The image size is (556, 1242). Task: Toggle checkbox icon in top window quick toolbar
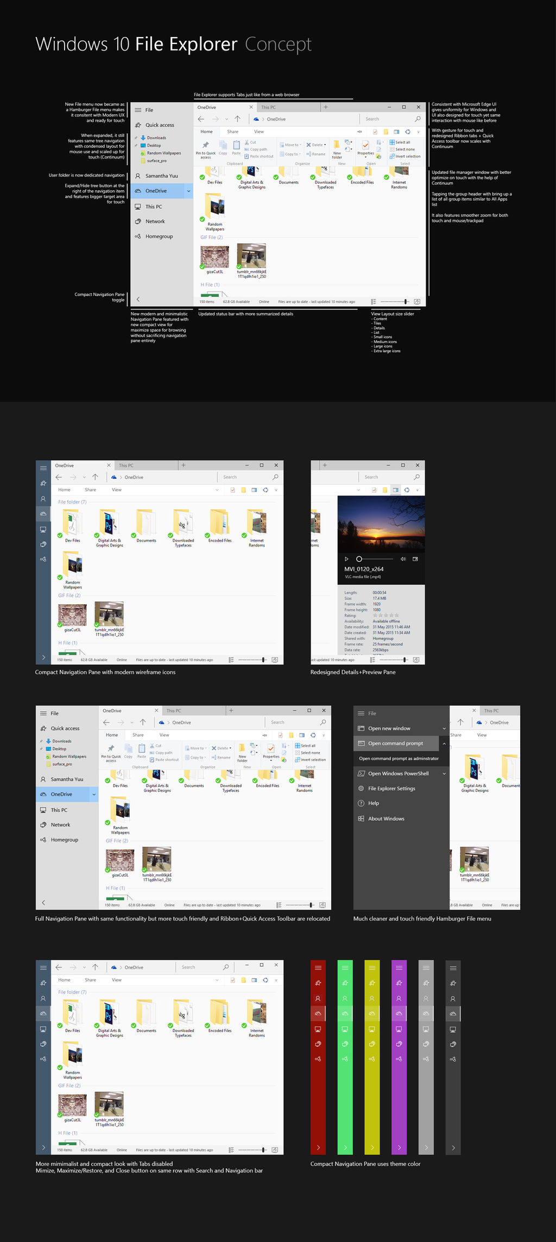coord(375,132)
